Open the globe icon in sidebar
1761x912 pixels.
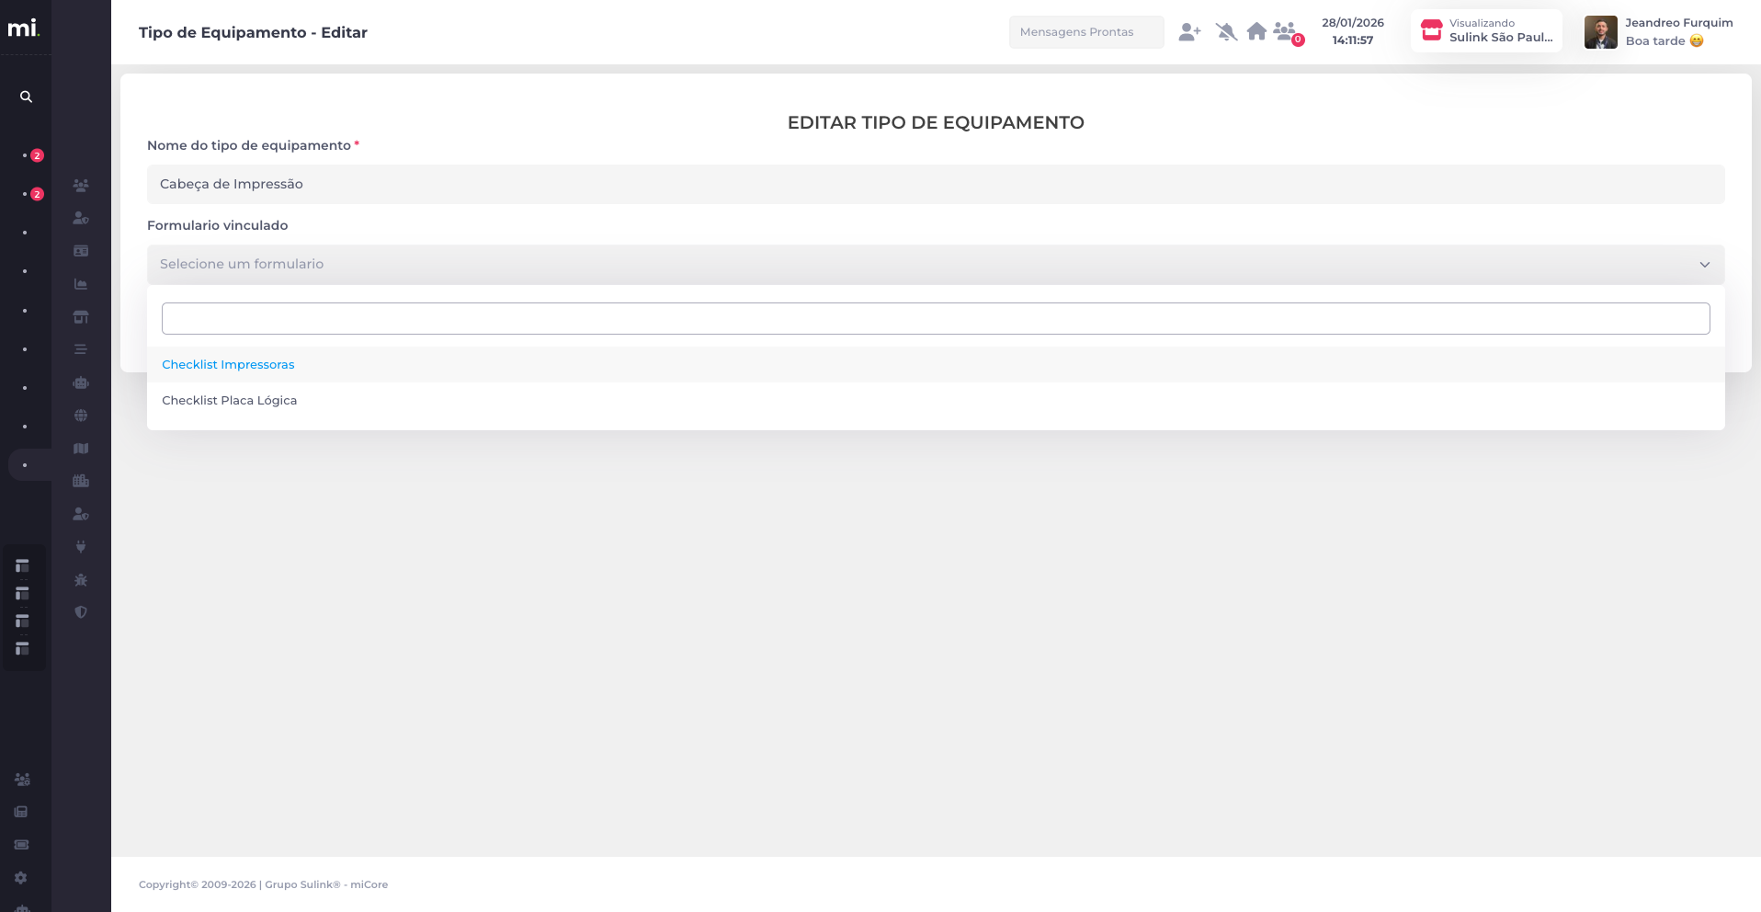(81, 416)
